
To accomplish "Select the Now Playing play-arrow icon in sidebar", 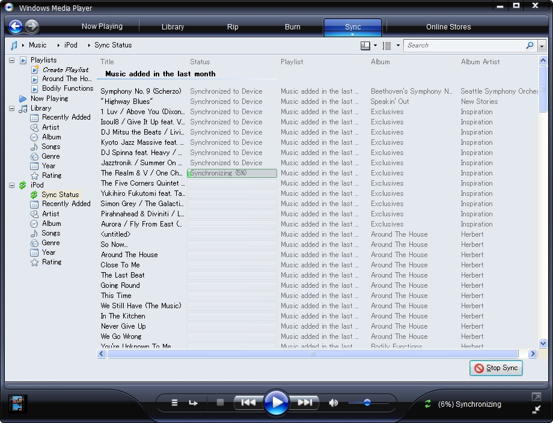I will coord(23,99).
